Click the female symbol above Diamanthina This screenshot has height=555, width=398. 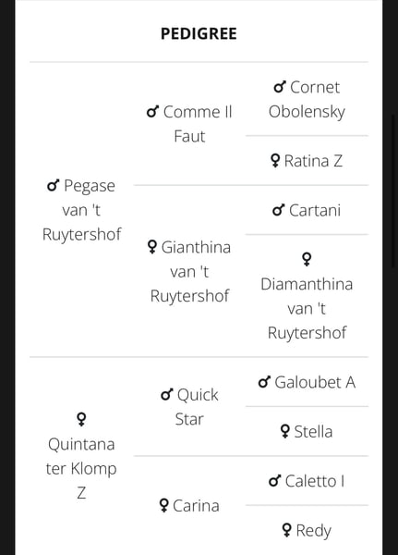tap(307, 259)
